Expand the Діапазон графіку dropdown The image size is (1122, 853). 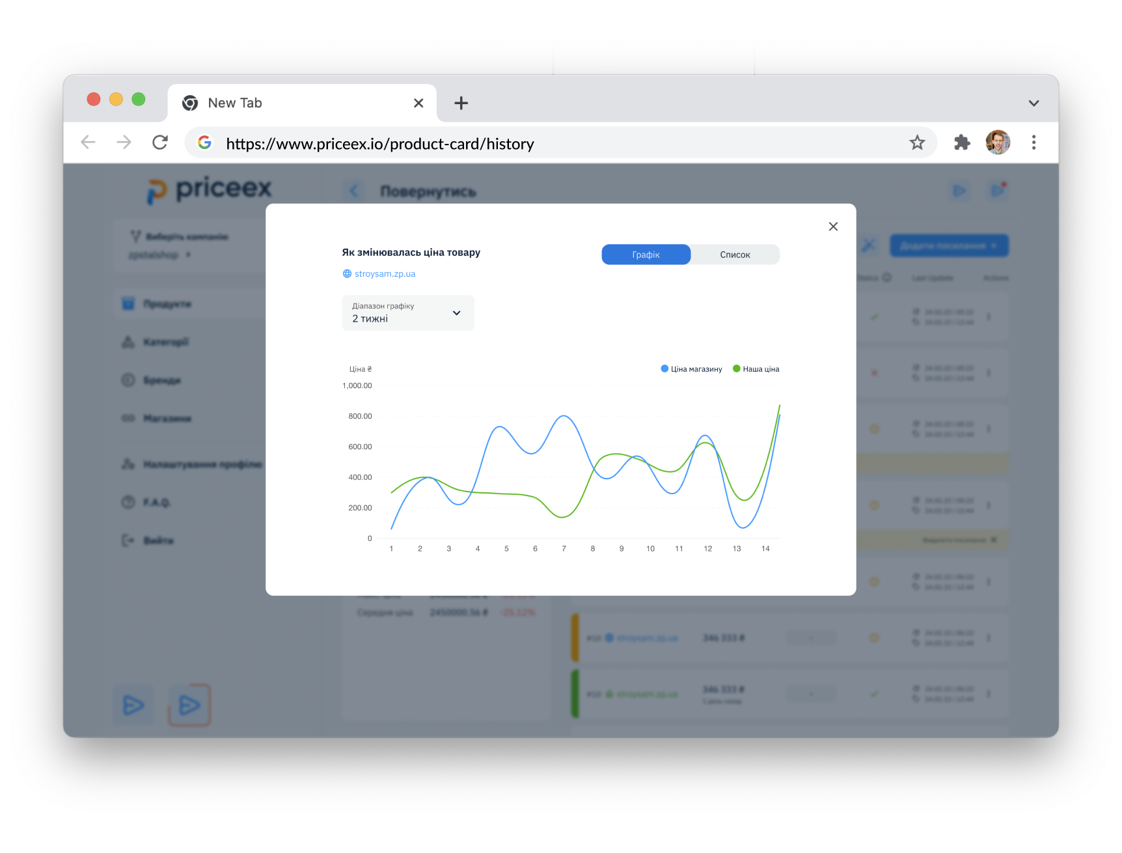[408, 313]
